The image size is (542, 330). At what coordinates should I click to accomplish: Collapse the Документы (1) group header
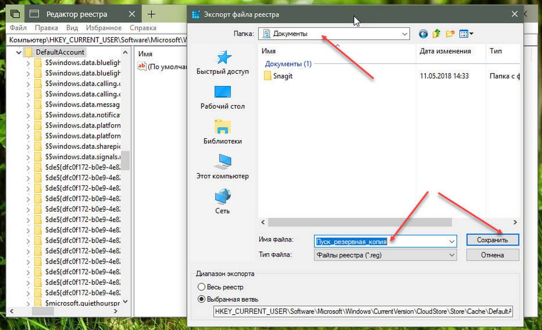[288, 64]
